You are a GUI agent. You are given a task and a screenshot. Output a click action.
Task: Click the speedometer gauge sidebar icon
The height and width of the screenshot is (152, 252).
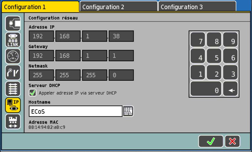13,56
